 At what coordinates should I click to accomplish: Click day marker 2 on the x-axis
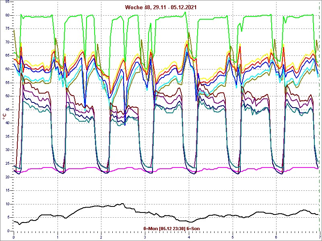[101, 237]
